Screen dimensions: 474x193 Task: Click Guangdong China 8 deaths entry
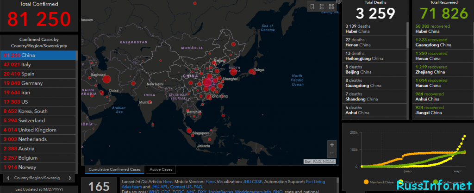pos(375,83)
